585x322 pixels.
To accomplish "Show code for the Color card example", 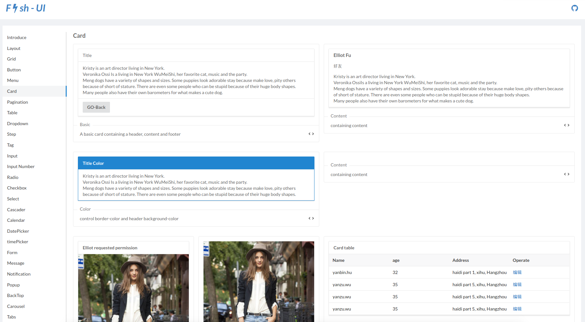I will (311, 218).
